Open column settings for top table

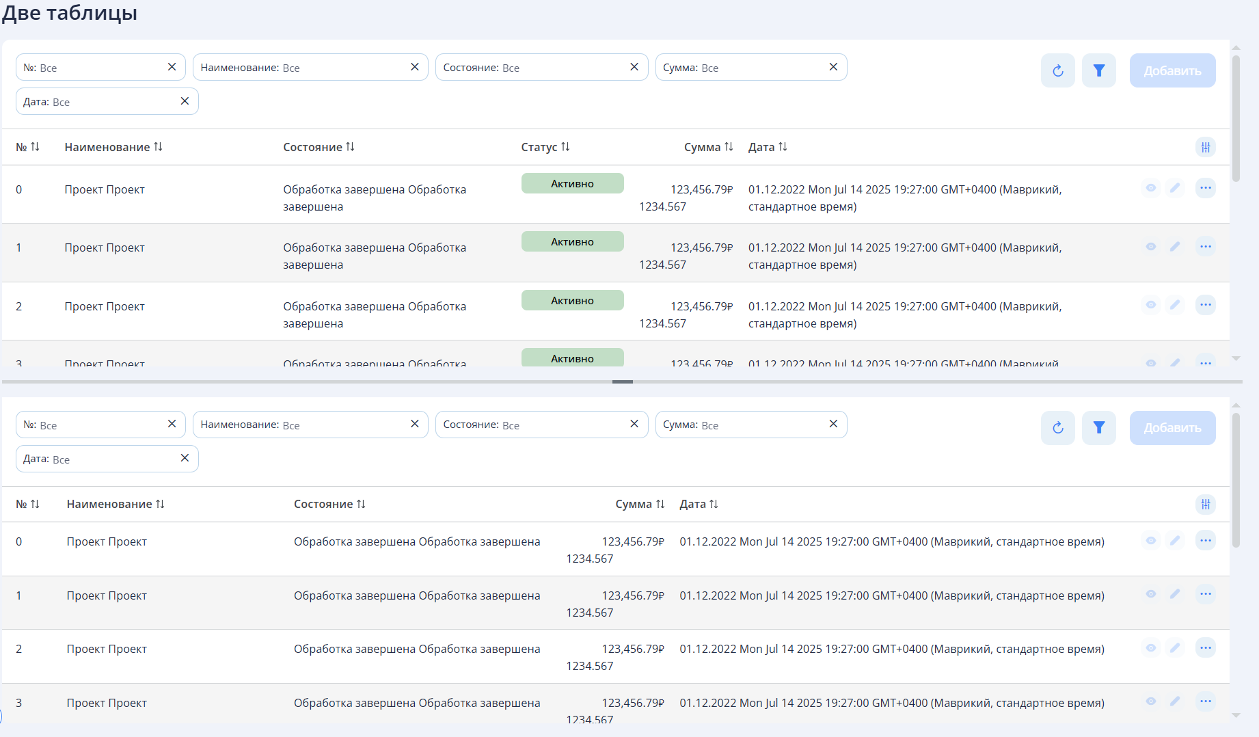click(x=1205, y=147)
